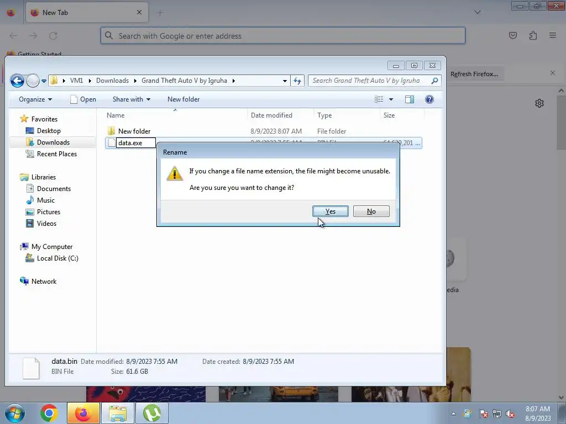Open the Documents library
This screenshot has width=566, height=424.
tap(54, 189)
